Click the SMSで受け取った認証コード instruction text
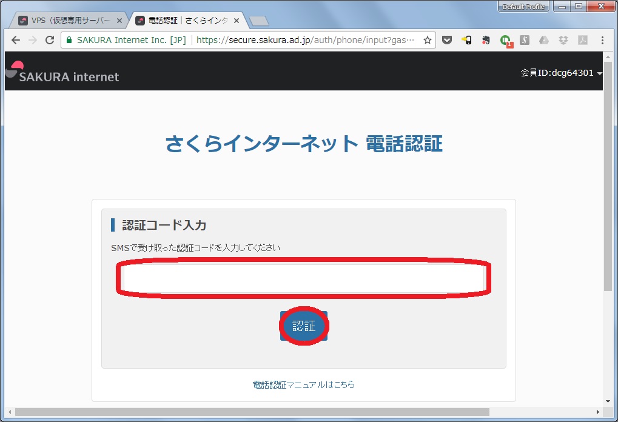Image resolution: width=618 pixels, height=422 pixels. [x=195, y=248]
